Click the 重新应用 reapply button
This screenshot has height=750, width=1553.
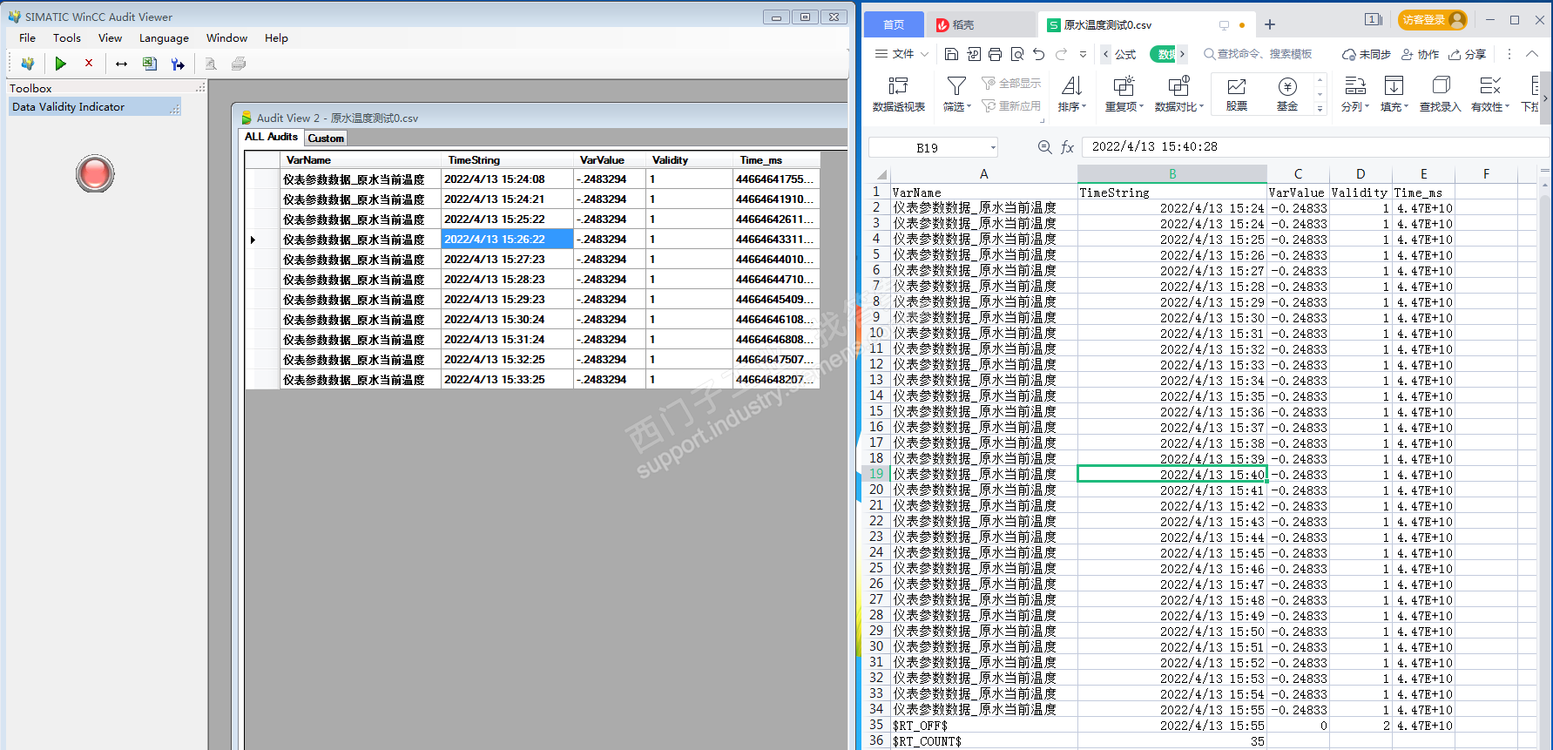coord(1011,106)
